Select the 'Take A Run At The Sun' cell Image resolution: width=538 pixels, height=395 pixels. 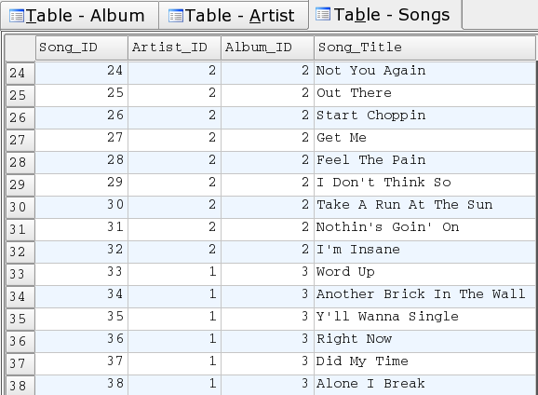tap(424, 207)
